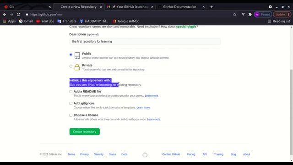
Task: Open the Pricing footer link
Action: (191, 154)
